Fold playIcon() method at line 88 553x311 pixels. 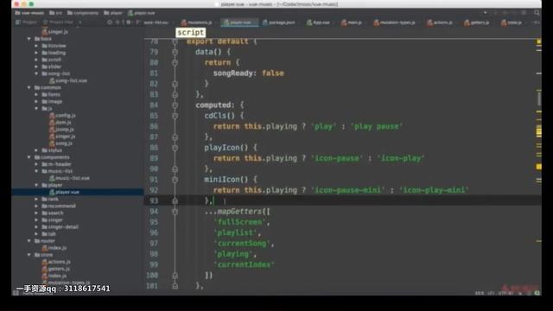[x=175, y=148]
